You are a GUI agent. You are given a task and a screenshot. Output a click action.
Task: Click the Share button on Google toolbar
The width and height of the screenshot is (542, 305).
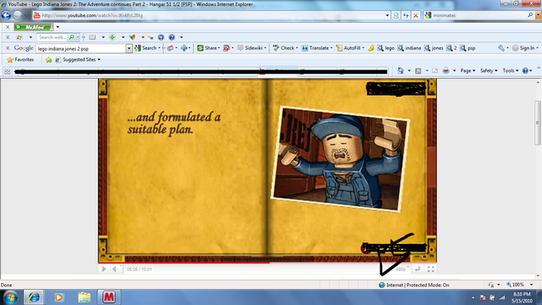point(207,48)
